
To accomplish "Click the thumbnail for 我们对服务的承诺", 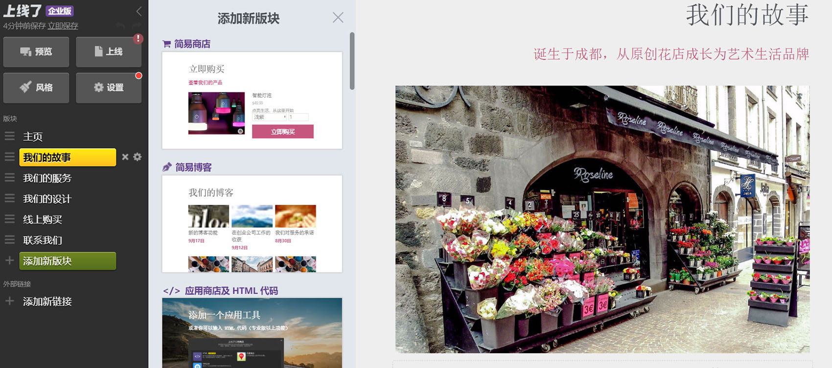I will point(296,216).
